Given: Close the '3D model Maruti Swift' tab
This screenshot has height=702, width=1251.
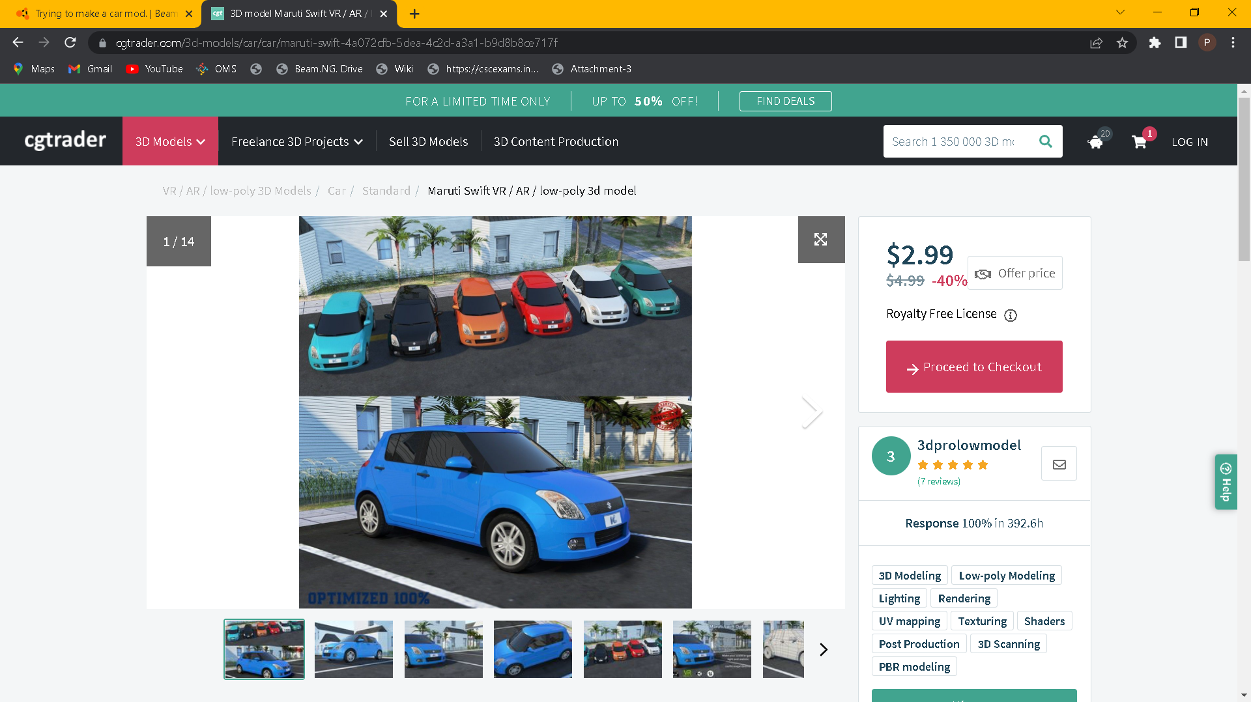Looking at the screenshot, I should [x=384, y=14].
